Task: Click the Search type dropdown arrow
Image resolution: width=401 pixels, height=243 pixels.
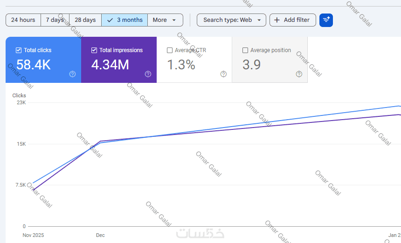Action: (x=259, y=20)
